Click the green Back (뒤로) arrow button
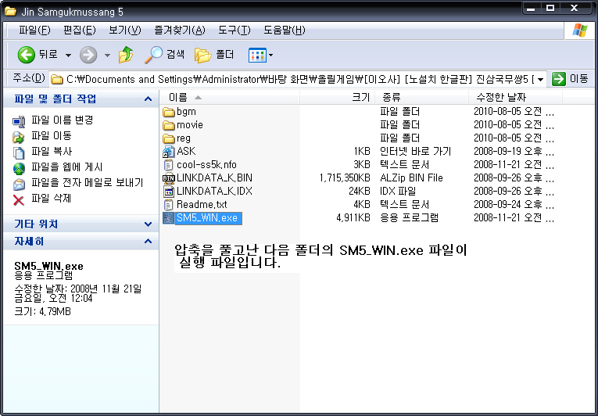 pyautogui.click(x=27, y=55)
